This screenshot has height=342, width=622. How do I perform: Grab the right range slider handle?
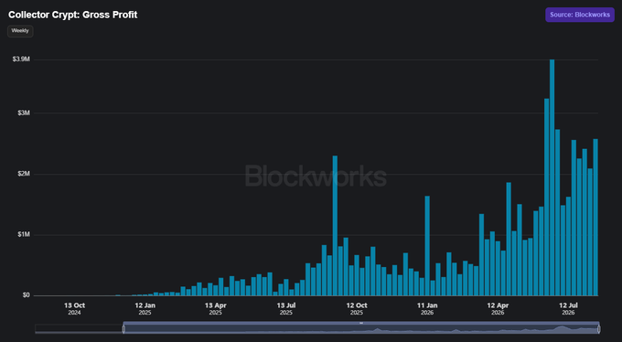598,329
